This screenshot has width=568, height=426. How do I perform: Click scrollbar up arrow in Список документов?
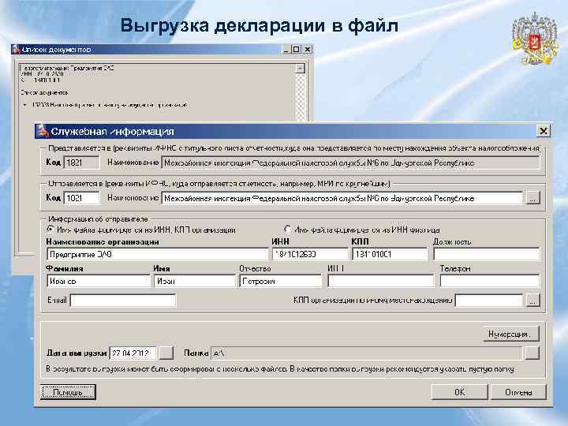coord(300,69)
